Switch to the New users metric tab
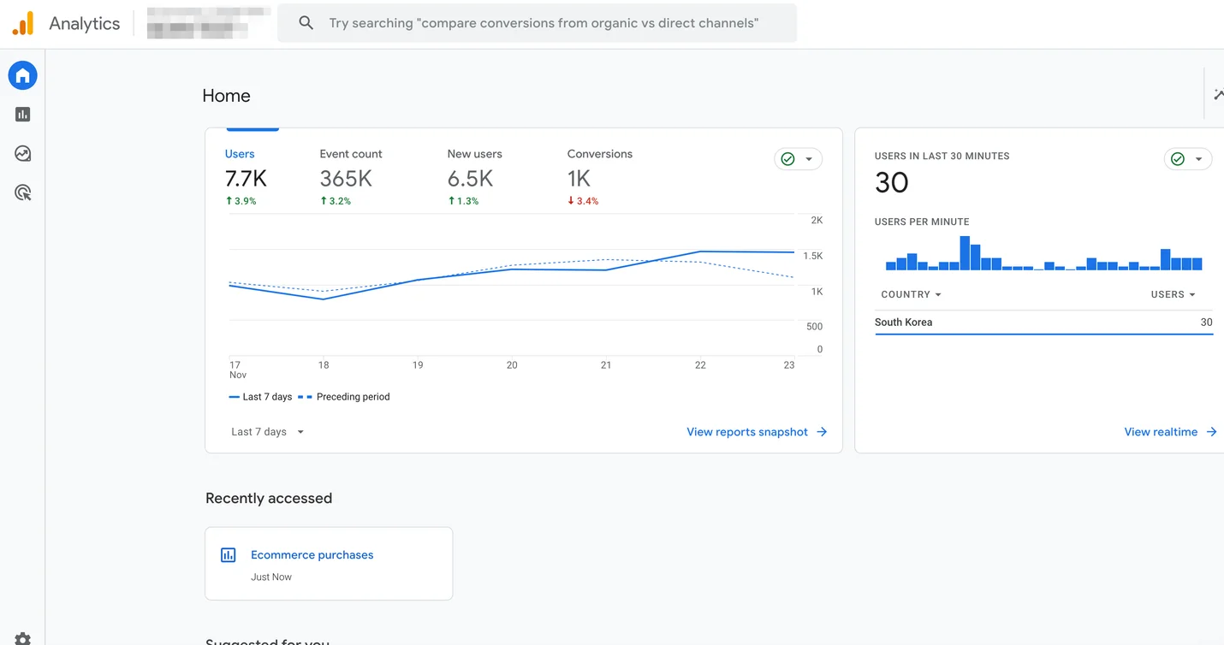The image size is (1224, 645). [474, 176]
